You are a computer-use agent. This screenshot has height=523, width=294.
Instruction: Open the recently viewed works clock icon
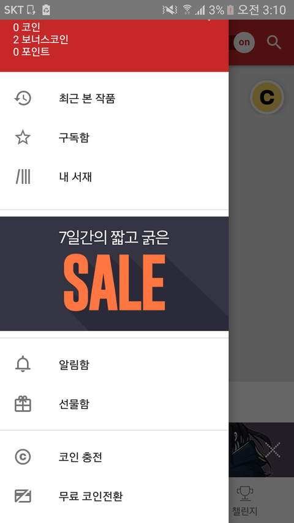click(23, 98)
